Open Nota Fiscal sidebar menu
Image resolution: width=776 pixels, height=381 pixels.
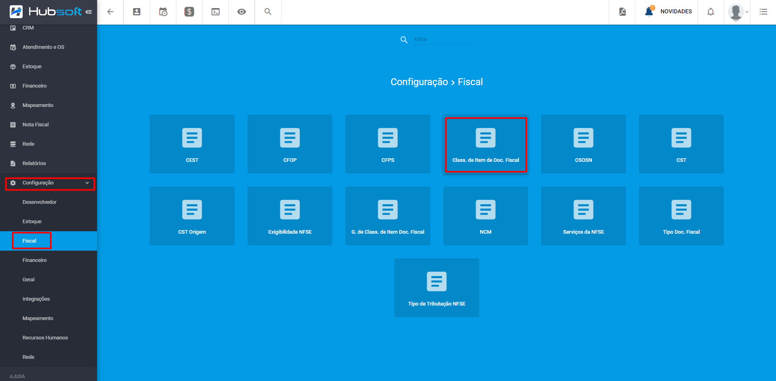[x=49, y=125]
